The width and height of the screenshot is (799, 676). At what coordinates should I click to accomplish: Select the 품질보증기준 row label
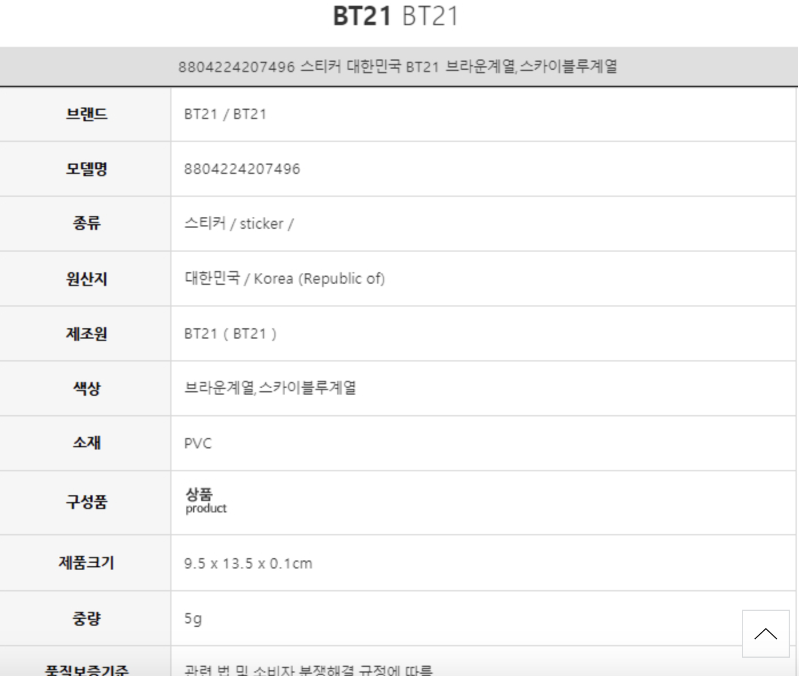86,669
